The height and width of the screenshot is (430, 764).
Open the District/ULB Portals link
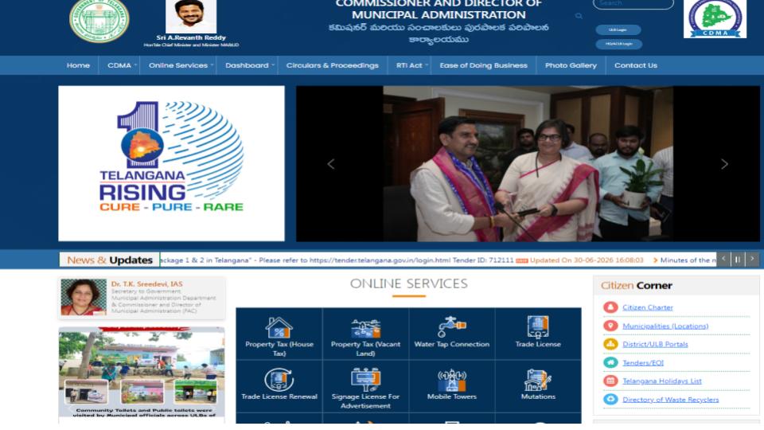click(x=655, y=344)
